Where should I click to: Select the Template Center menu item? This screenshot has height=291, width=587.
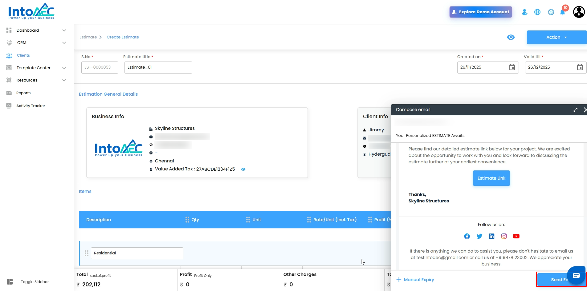[33, 68]
